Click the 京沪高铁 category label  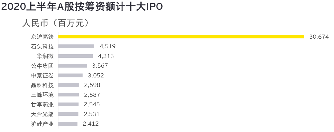[42, 37]
